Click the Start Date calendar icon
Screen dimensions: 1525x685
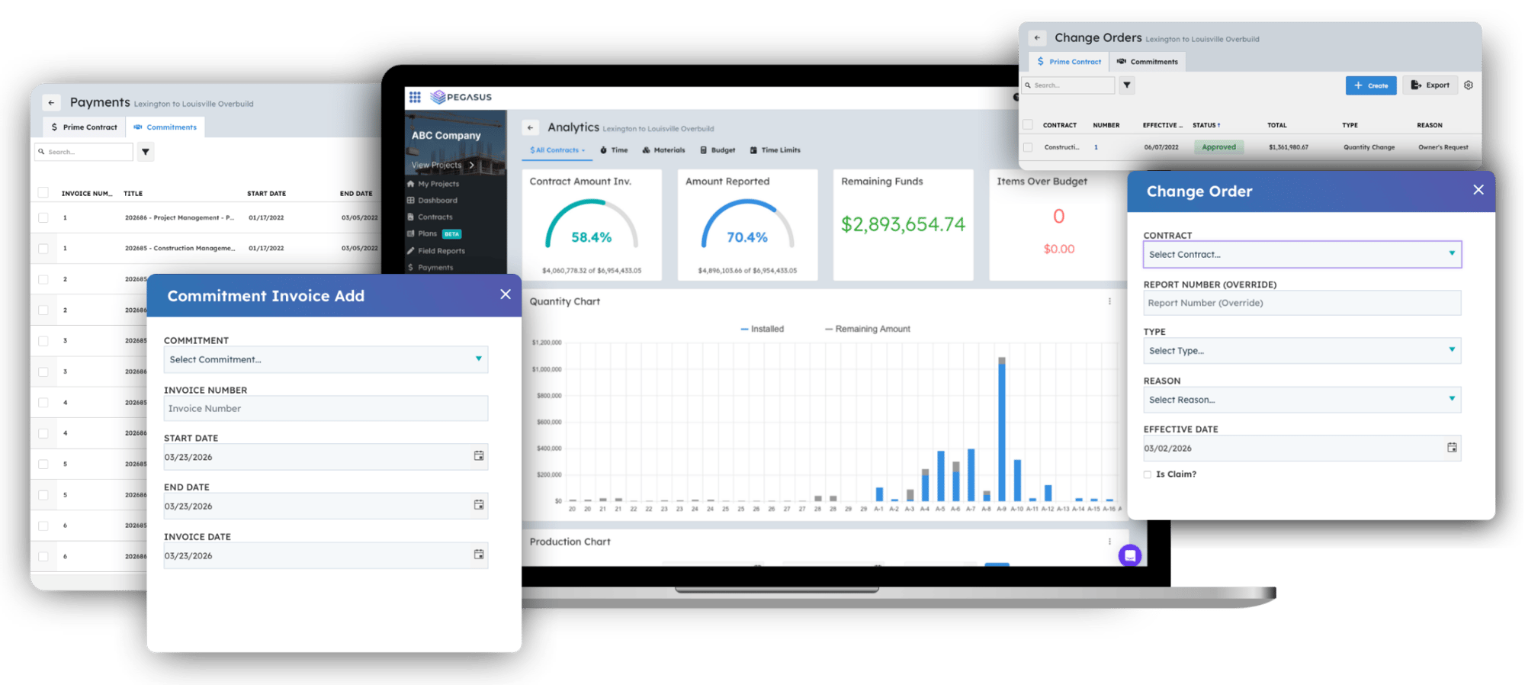[x=478, y=456]
